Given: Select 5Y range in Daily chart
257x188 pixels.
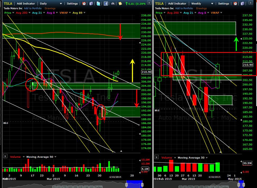Looking at the screenshot, I should click(x=54, y=187).
